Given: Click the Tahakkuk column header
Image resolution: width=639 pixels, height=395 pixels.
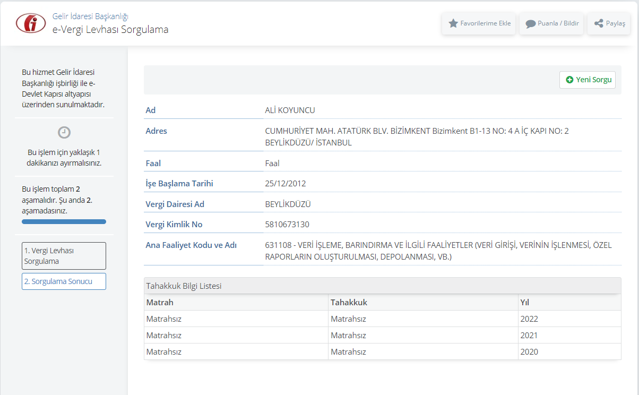Looking at the screenshot, I should (x=349, y=302).
